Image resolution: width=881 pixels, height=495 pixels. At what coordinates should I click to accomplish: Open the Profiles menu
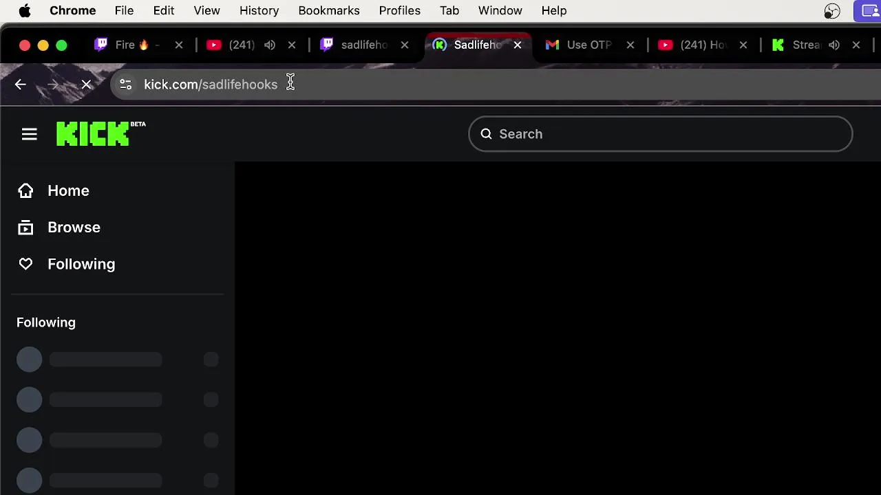coord(399,10)
